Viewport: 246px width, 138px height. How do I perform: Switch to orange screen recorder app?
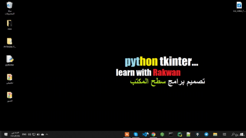pos(127,135)
